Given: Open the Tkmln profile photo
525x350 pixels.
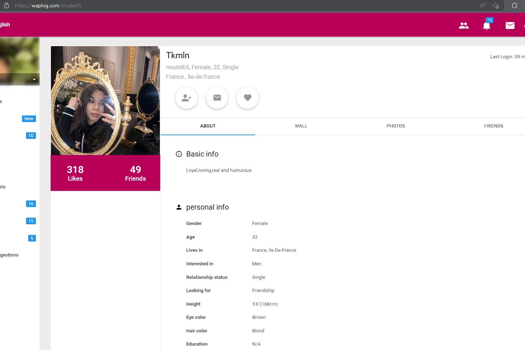Looking at the screenshot, I should (105, 100).
